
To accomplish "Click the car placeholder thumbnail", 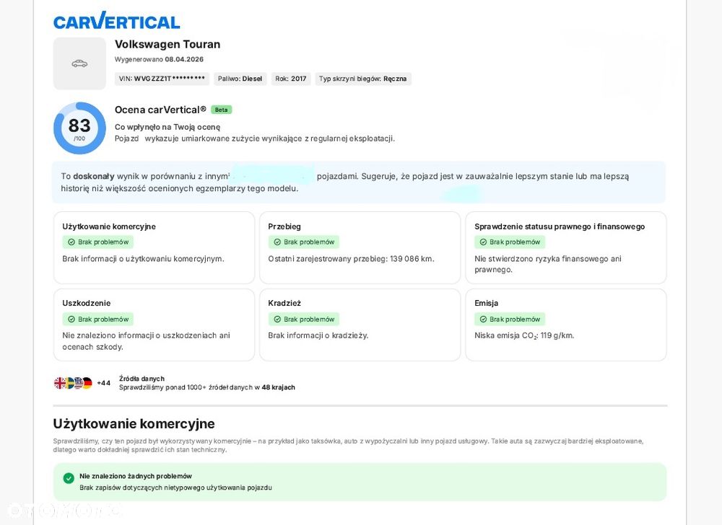I will pyautogui.click(x=79, y=63).
